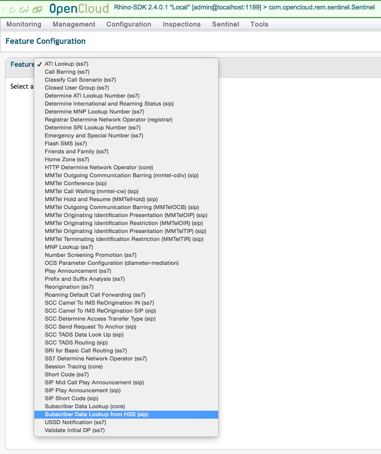
Task: Open the Management menu
Action: pyautogui.click(x=74, y=24)
